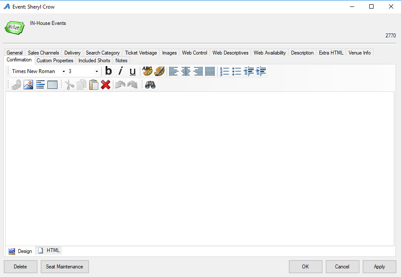
Task: Select the Confirmation tab
Action: (19, 60)
